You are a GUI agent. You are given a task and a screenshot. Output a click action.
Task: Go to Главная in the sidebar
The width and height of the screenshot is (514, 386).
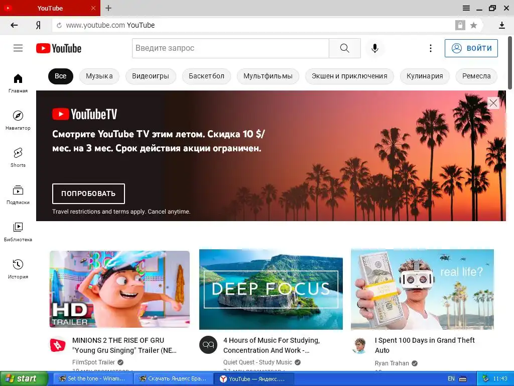tap(18, 83)
